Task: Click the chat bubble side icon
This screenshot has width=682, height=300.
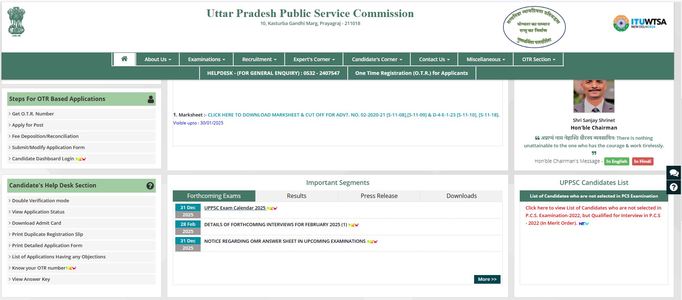Action: coord(674,173)
